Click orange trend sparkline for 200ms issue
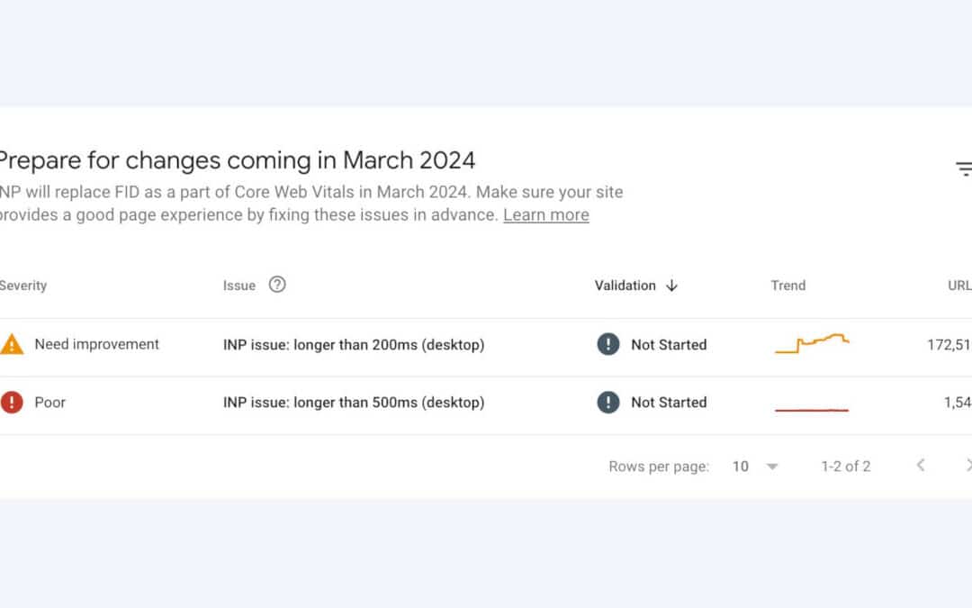 point(812,343)
